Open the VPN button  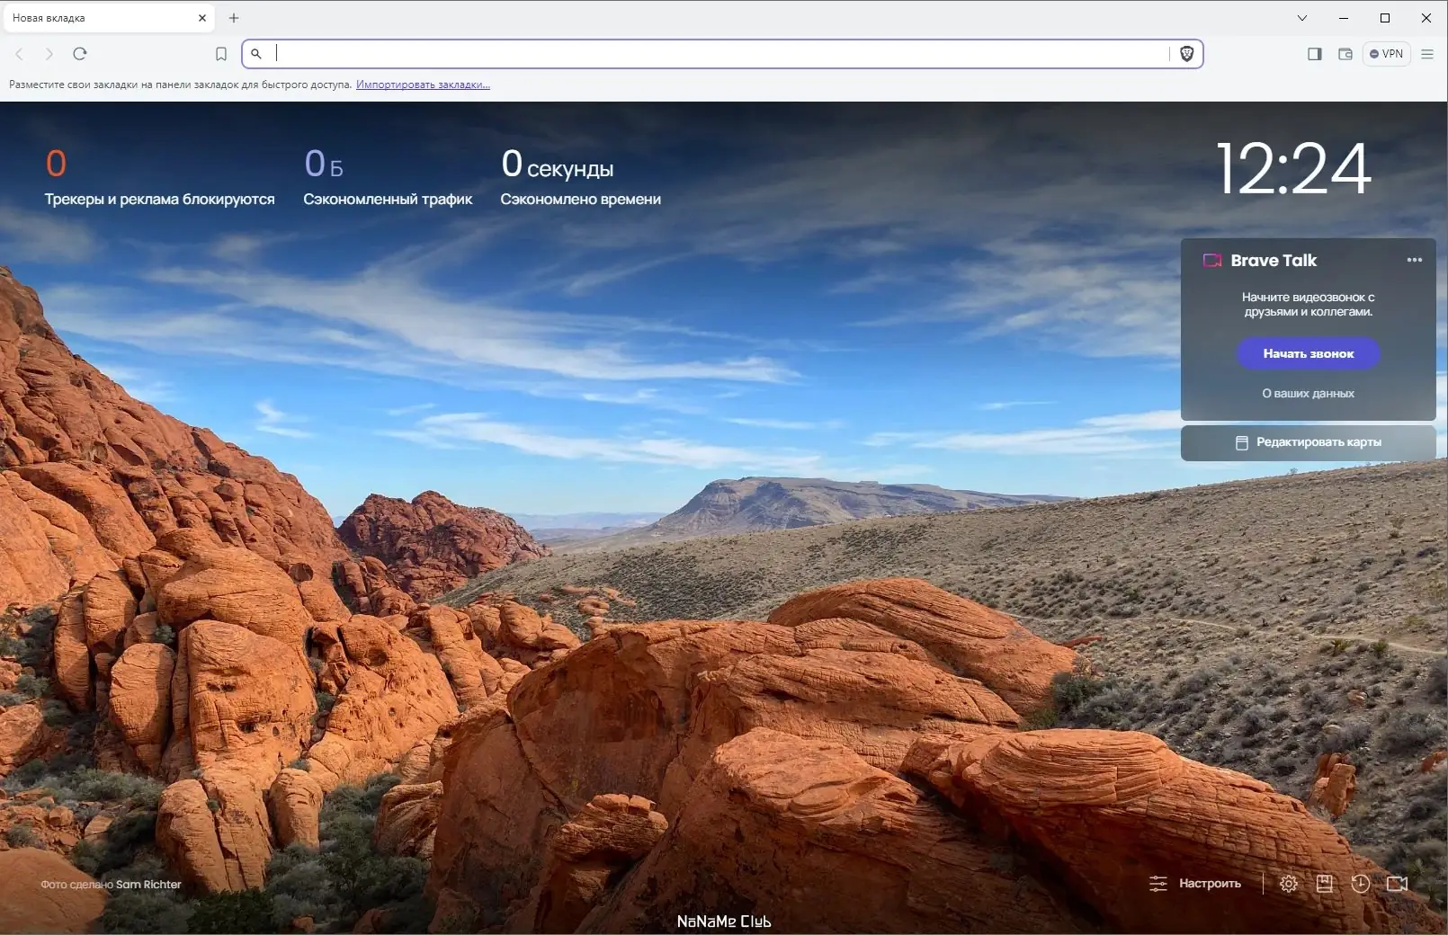point(1387,54)
